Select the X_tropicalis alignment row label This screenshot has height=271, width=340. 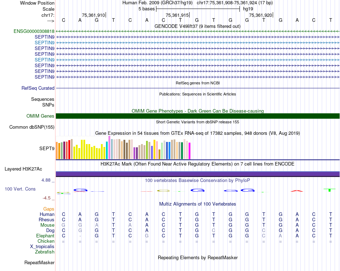point(42,247)
